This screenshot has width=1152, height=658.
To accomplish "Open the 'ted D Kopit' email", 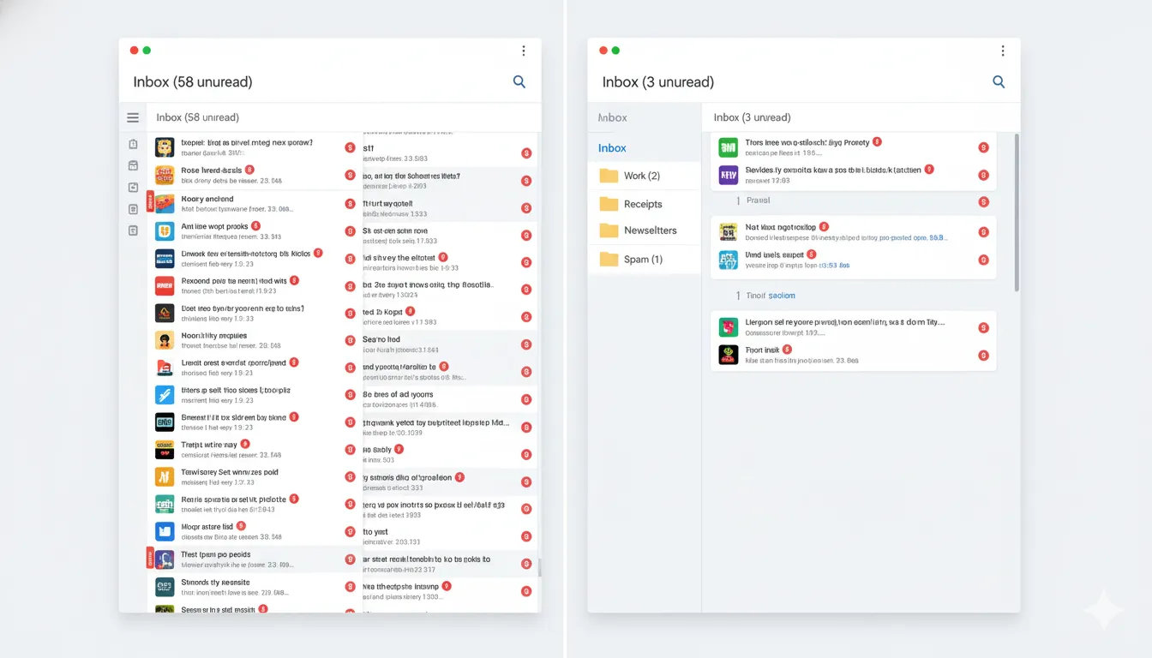I will tap(450, 317).
